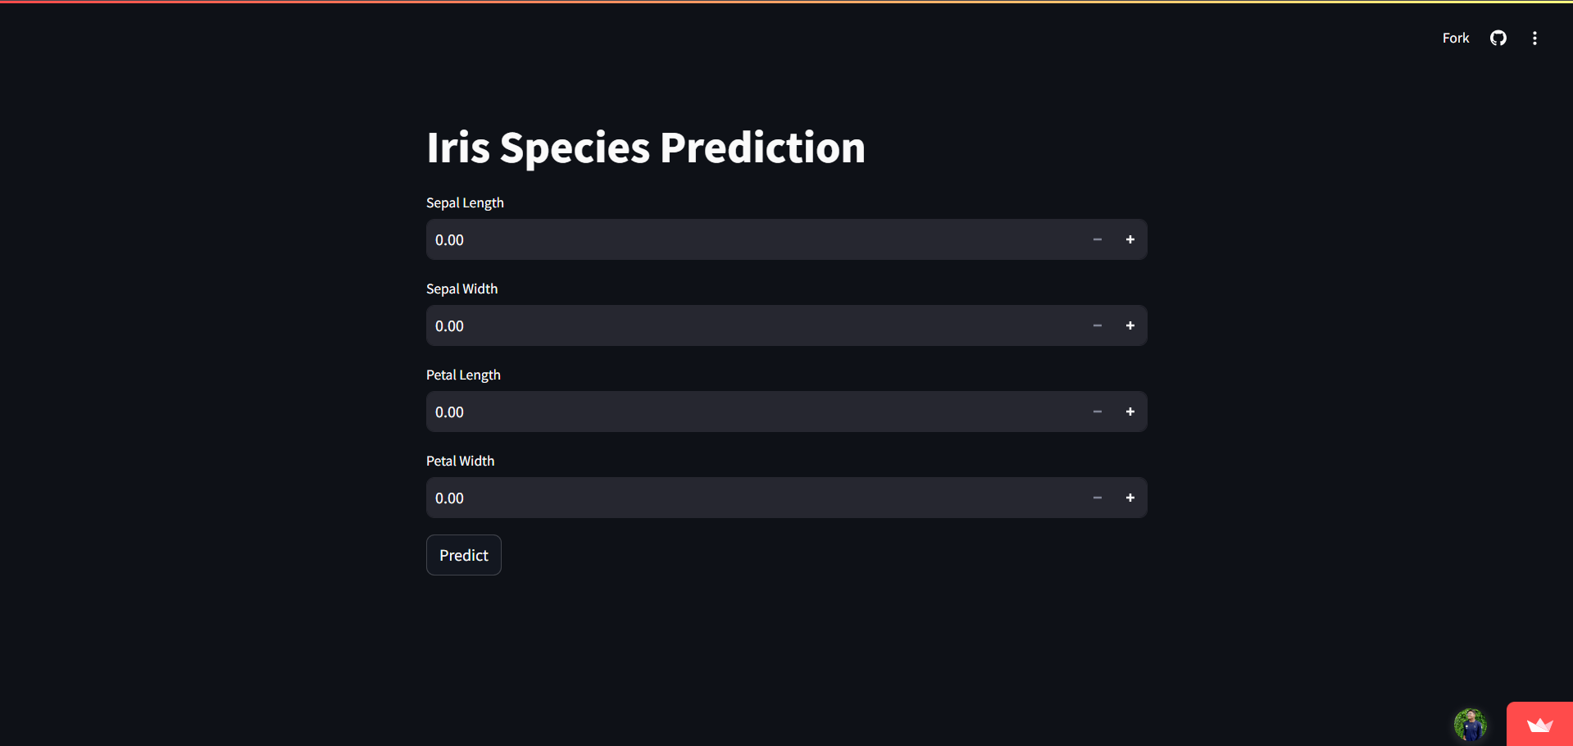Select the Petal Width input box
The height and width of the screenshot is (746, 1573).
pos(753,498)
